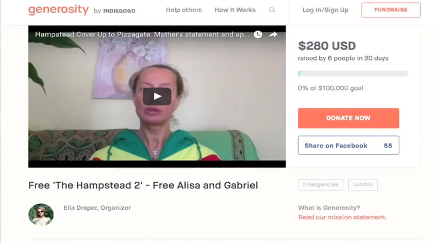
Task: Open Ella Draper's organizer avatar
Action: 41,214
